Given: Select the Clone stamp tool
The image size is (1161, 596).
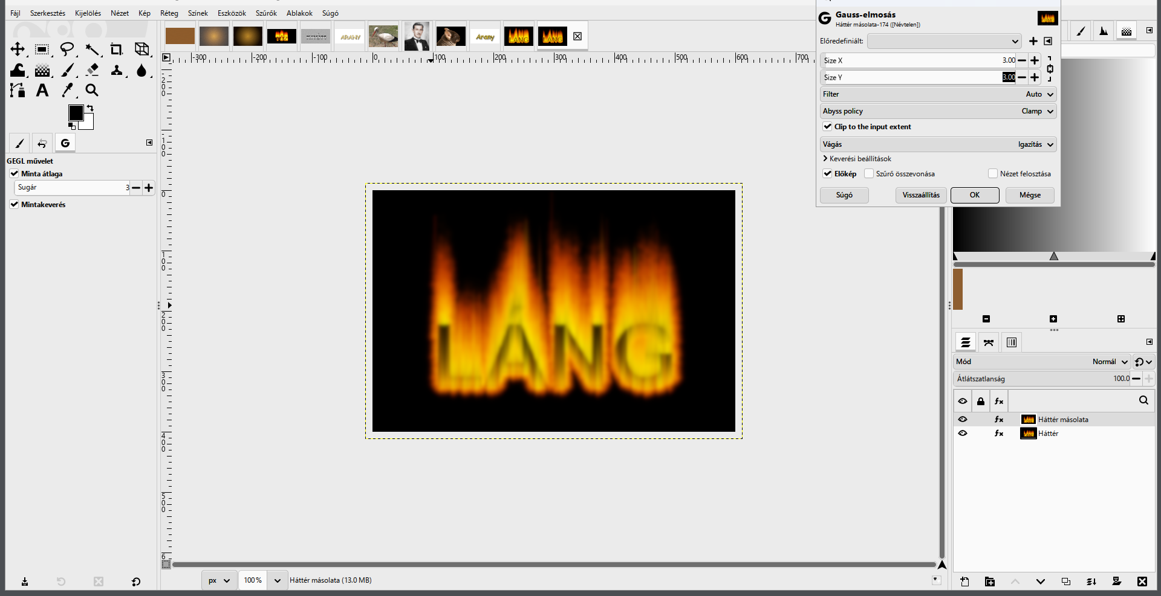Looking at the screenshot, I should [x=116, y=70].
